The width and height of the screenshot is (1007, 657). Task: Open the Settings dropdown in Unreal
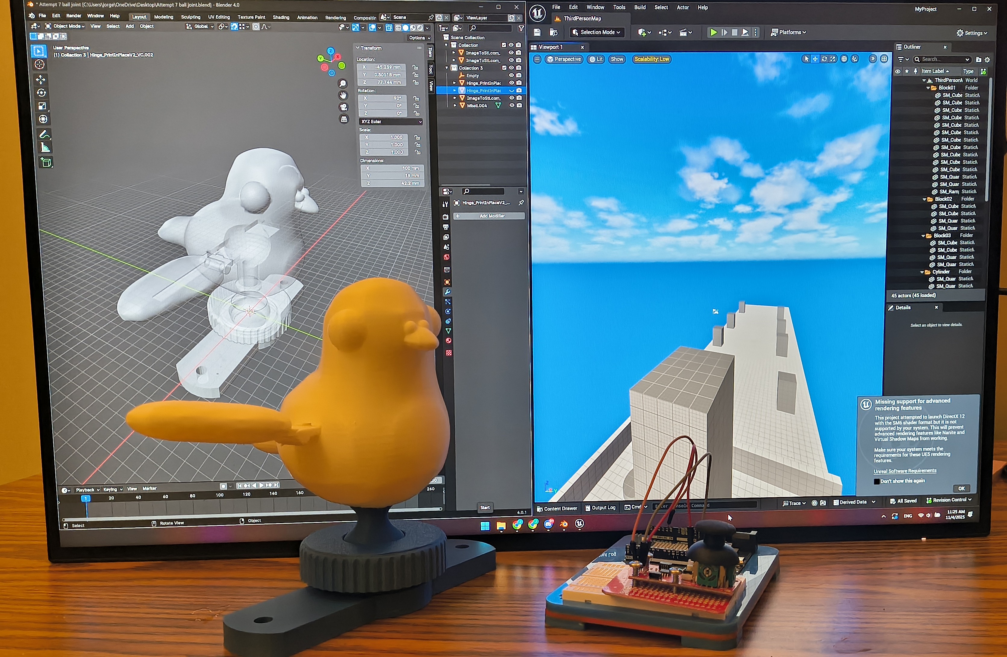coord(972,32)
